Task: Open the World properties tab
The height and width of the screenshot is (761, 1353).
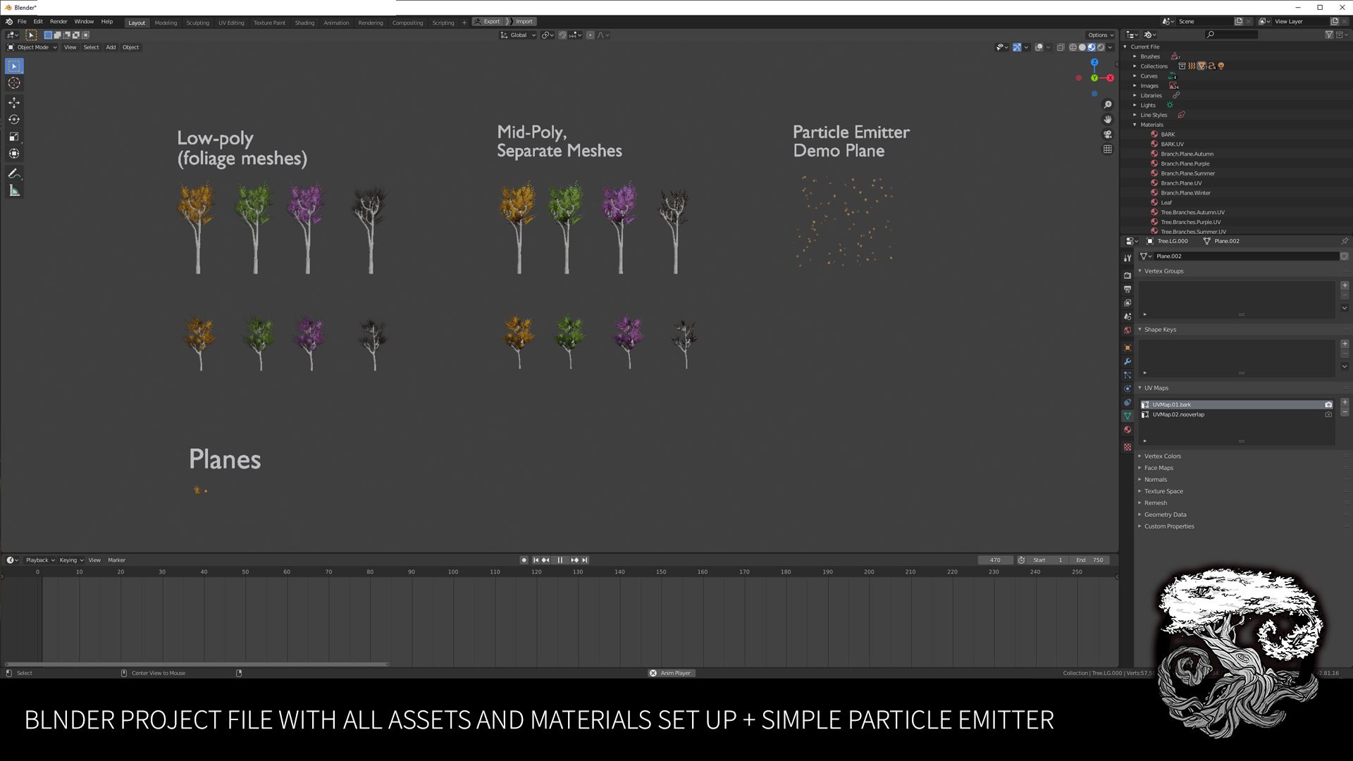Action: (1127, 330)
